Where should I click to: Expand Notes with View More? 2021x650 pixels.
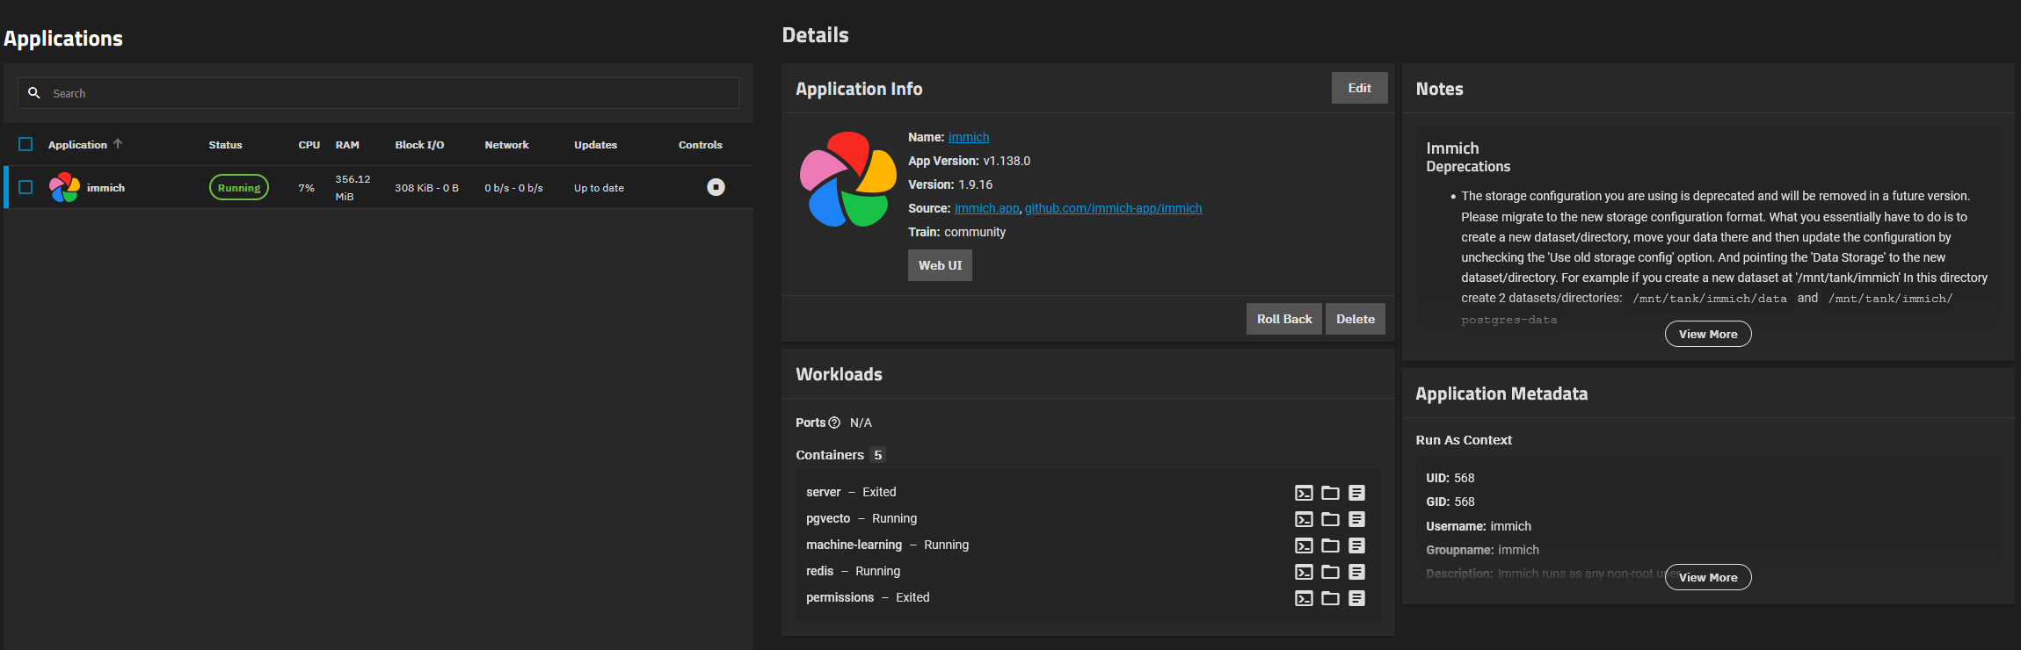[1707, 334]
